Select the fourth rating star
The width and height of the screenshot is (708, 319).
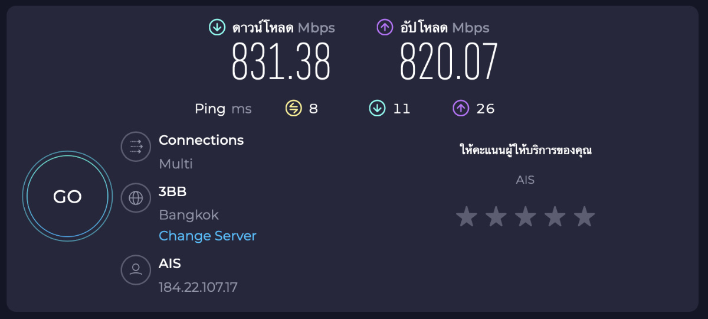point(555,217)
